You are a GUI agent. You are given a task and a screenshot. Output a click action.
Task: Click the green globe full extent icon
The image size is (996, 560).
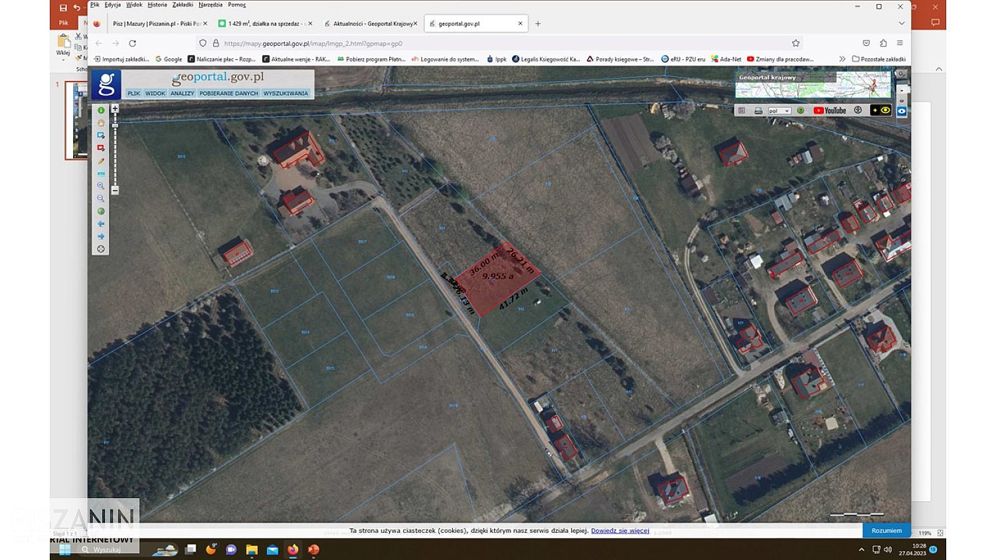(x=101, y=211)
